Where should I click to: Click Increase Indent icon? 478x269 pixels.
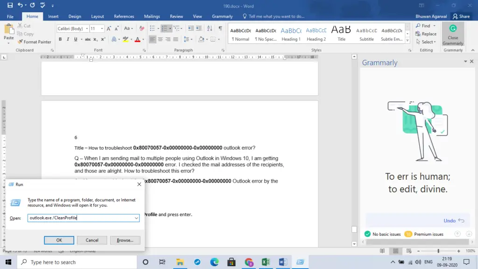[199, 28]
